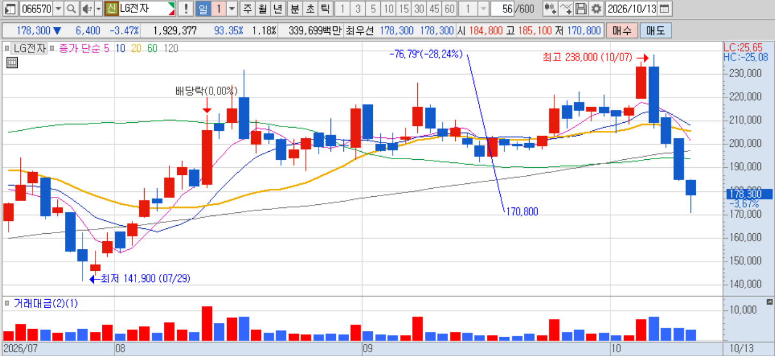775x356 pixels.
Task: Click the LG전자 stock name field
Action: coord(147,9)
